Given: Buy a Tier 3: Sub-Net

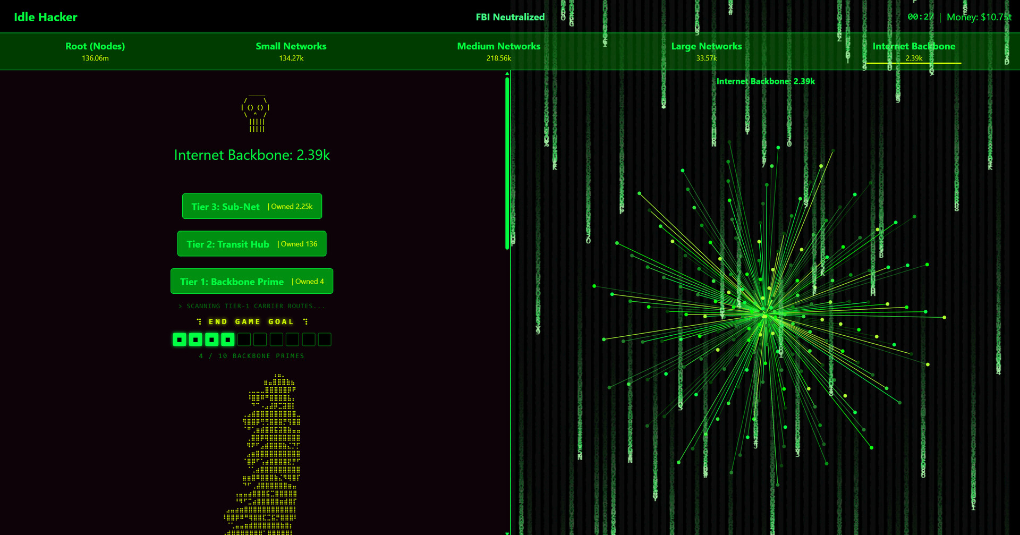Looking at the screenshot, I should tap(252, 206).
